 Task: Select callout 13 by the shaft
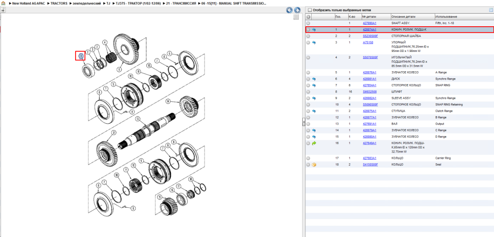(x=137, y=119)
